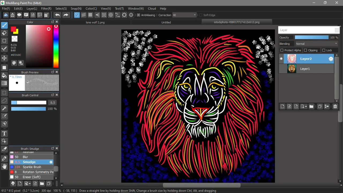Open add brush dropdown in Brush panel
The width and height of the screenshot is (343, 193).
click(29, 184)
